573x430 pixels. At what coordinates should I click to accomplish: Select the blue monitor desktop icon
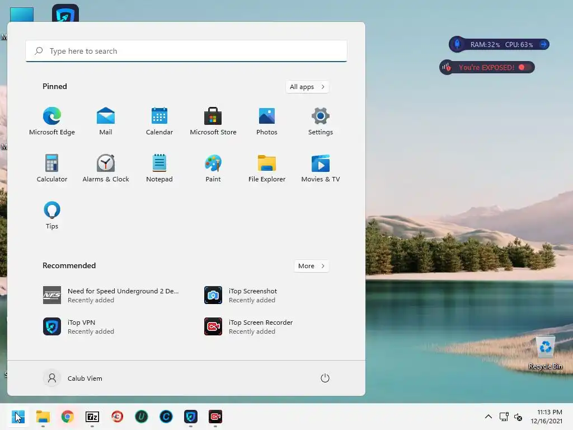(x=22, y=15)
